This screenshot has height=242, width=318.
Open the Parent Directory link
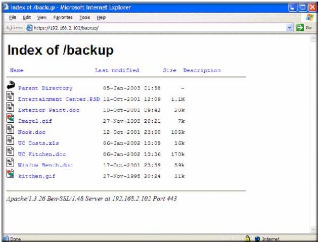click(45, 88)
